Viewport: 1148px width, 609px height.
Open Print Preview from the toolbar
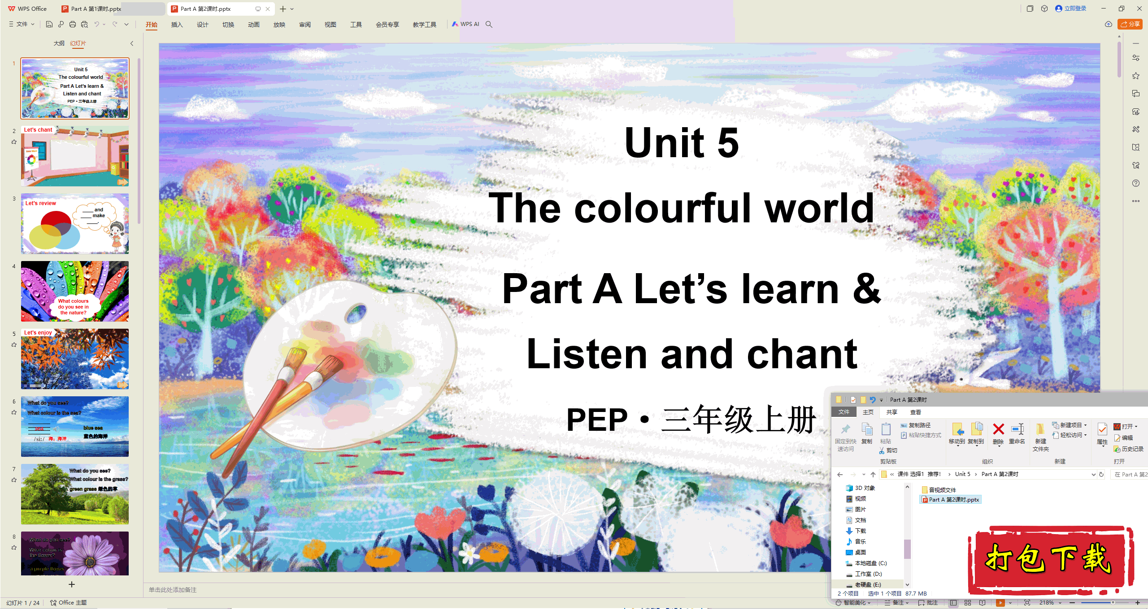[84, 24]
